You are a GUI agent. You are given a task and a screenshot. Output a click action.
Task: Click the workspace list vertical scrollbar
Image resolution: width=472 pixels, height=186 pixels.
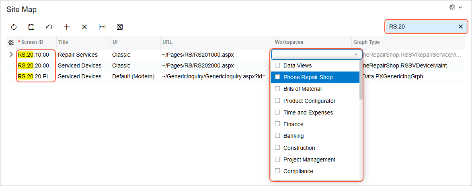[x=361, y=121]
